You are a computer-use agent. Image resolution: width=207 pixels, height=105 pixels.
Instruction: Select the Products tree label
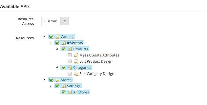81,49
